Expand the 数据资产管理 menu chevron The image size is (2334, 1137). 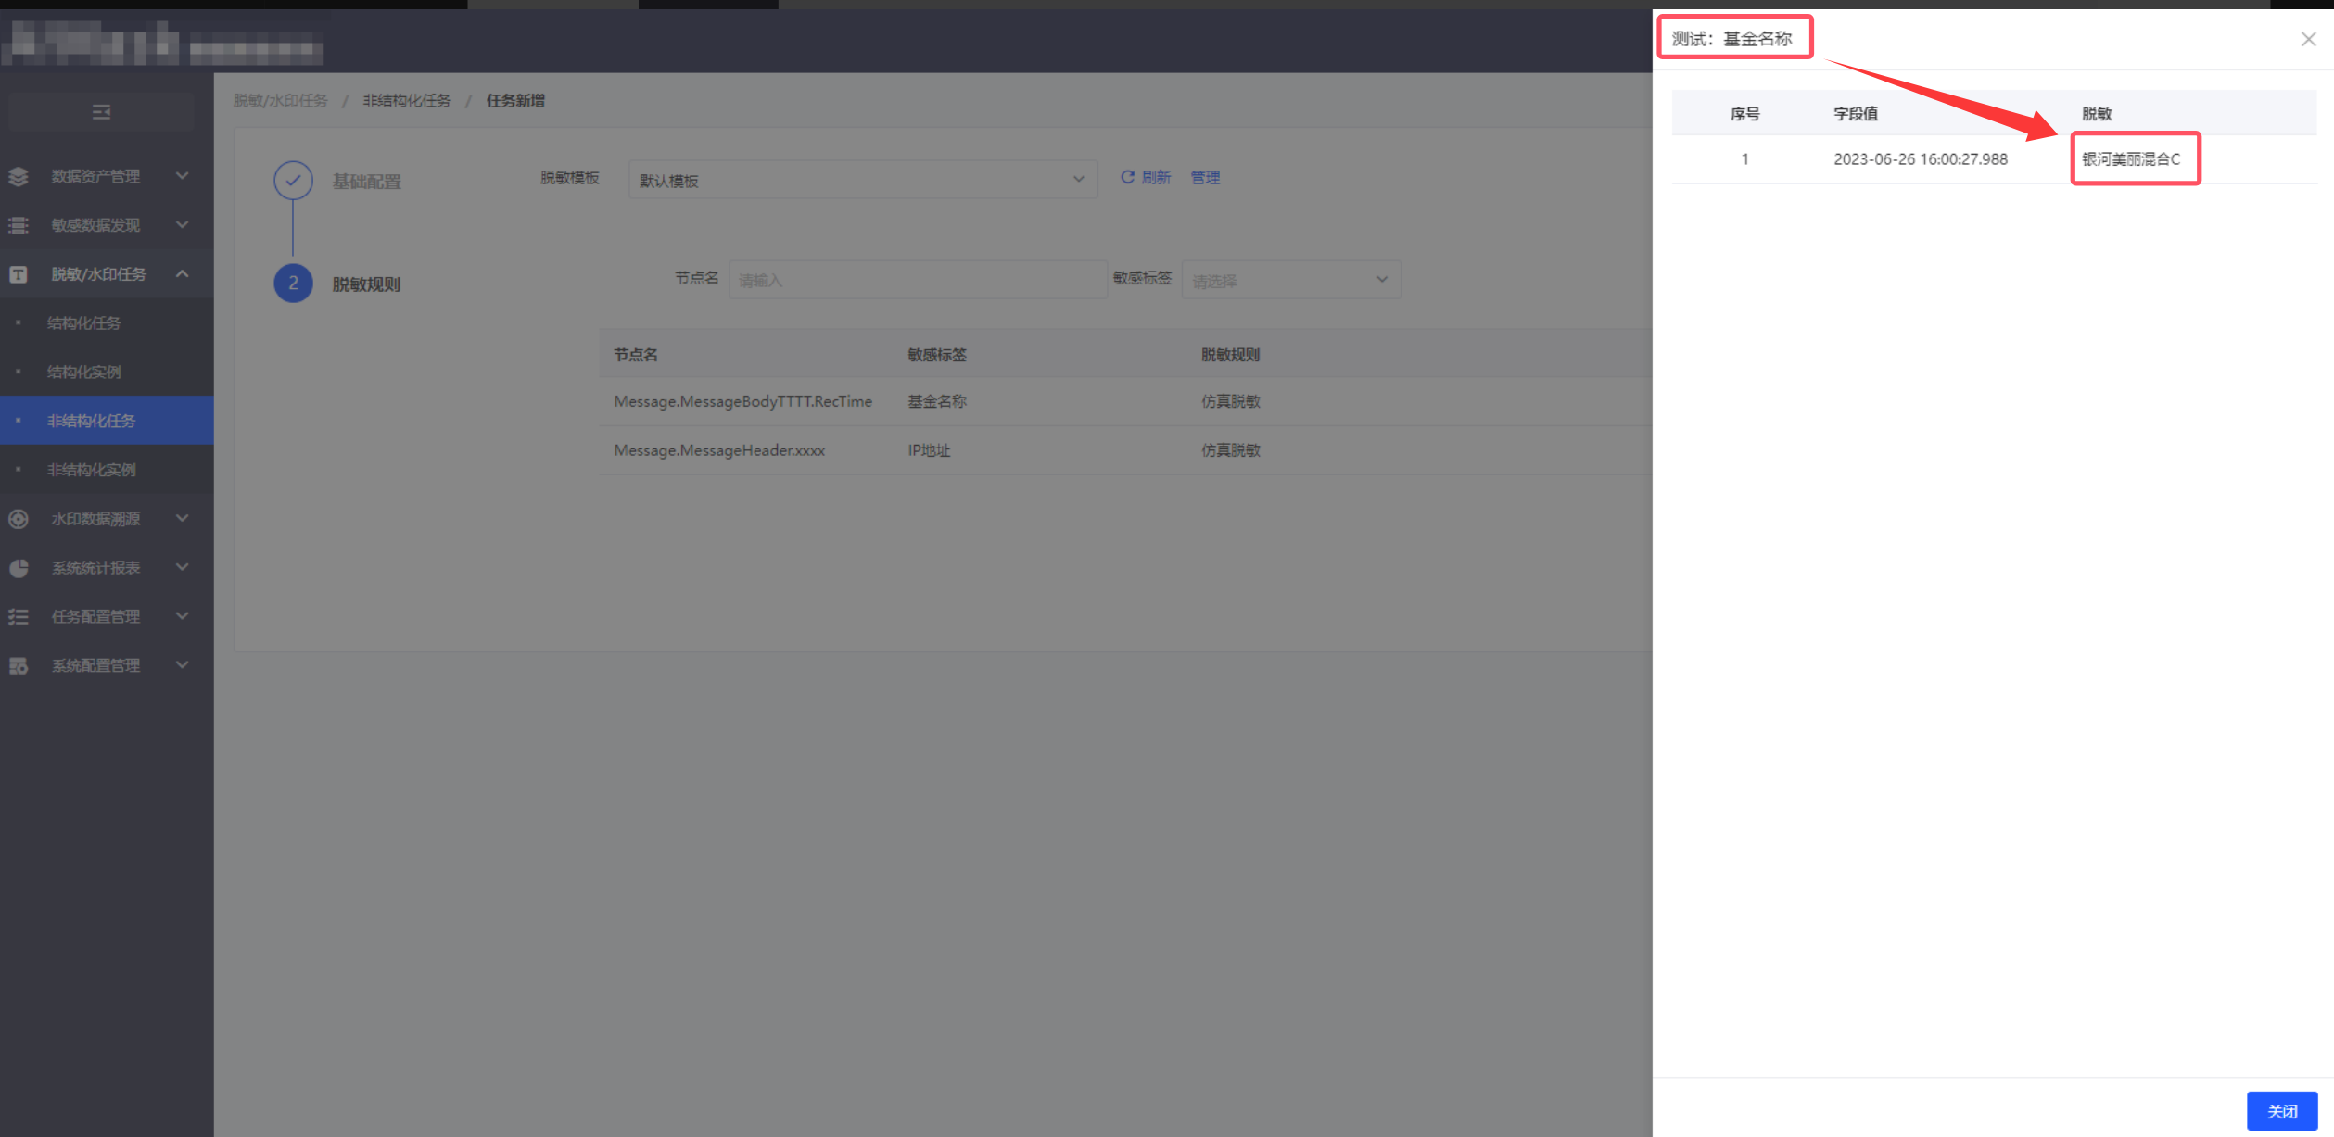point(183,175)
